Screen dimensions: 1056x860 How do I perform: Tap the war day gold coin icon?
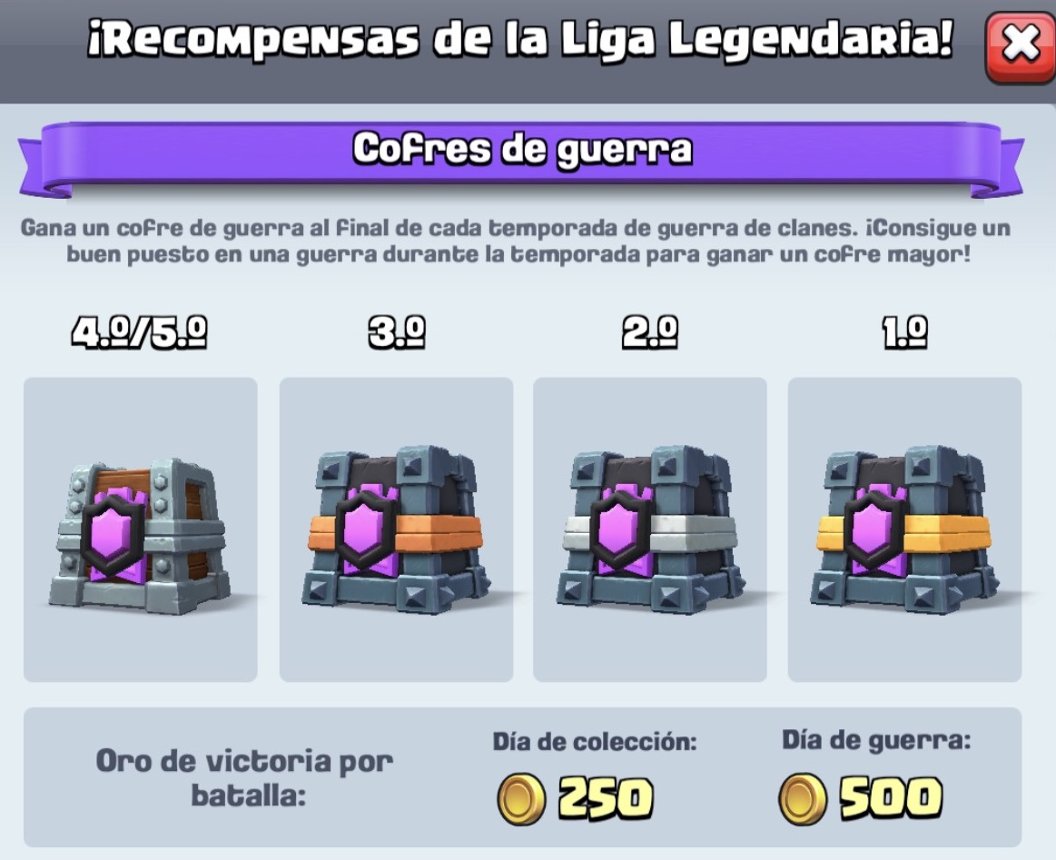point(802,799)
